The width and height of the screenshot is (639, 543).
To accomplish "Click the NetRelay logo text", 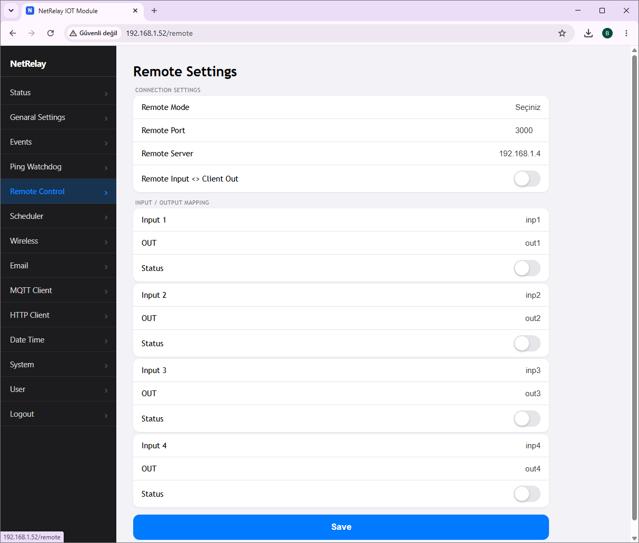I will tap(28, 64).
